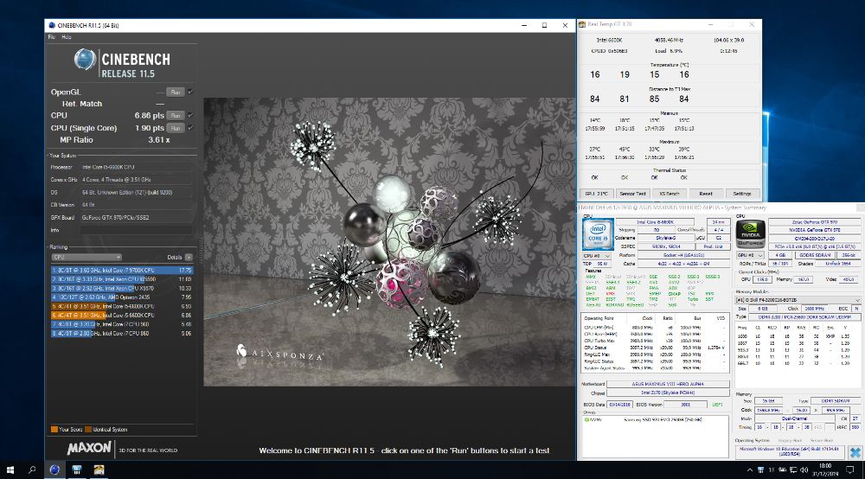Open the taskbar clock and date
Viewport: 865px width, 479px height.
pyautogui.click(x=825, y=469)
